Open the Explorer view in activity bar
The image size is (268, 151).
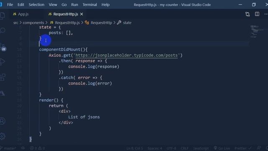pos(3,16)
